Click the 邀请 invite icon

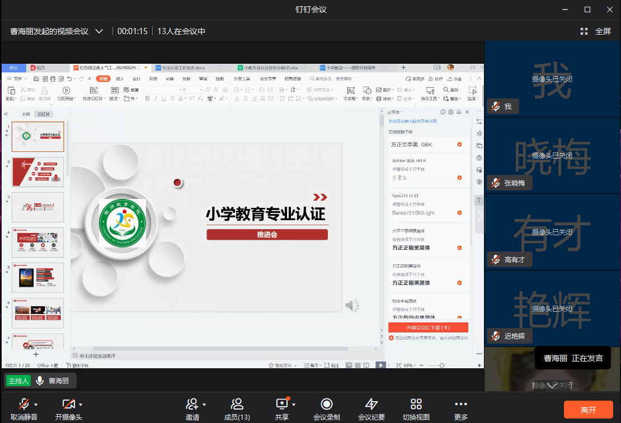[x=192, y=404]
